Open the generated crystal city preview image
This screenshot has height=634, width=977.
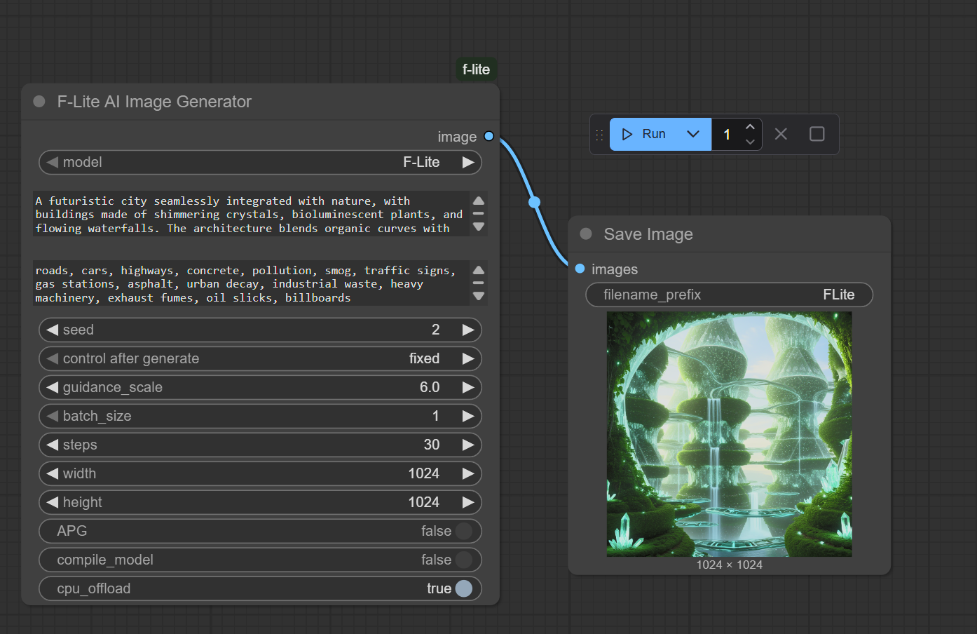pos(730,434)
